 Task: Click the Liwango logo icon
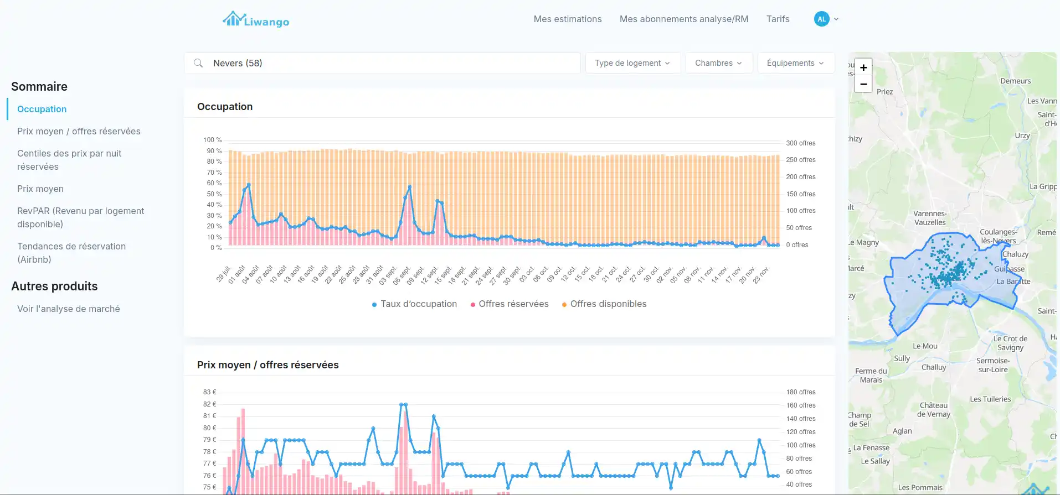[233, 19]
